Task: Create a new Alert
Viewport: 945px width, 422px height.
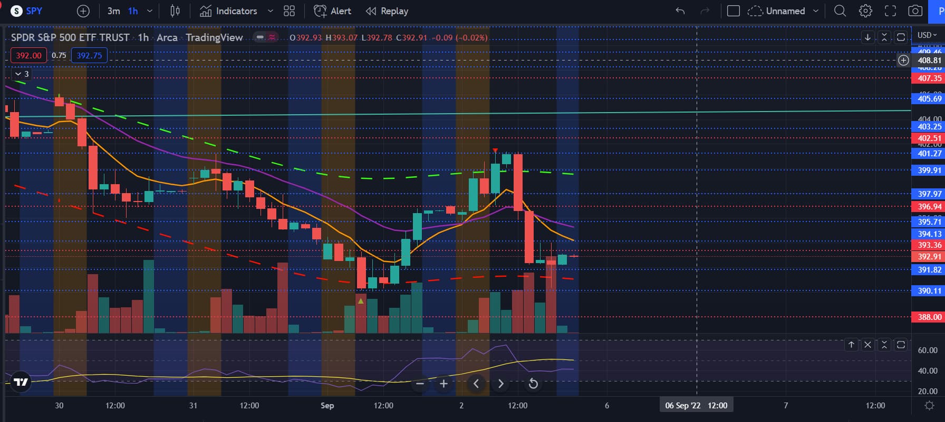Action: 332,11
